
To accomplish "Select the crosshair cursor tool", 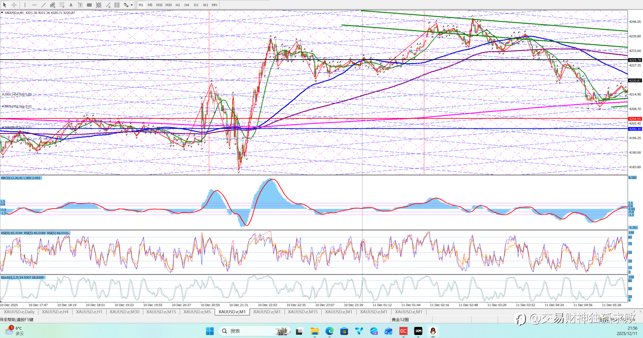I will 14,5.
